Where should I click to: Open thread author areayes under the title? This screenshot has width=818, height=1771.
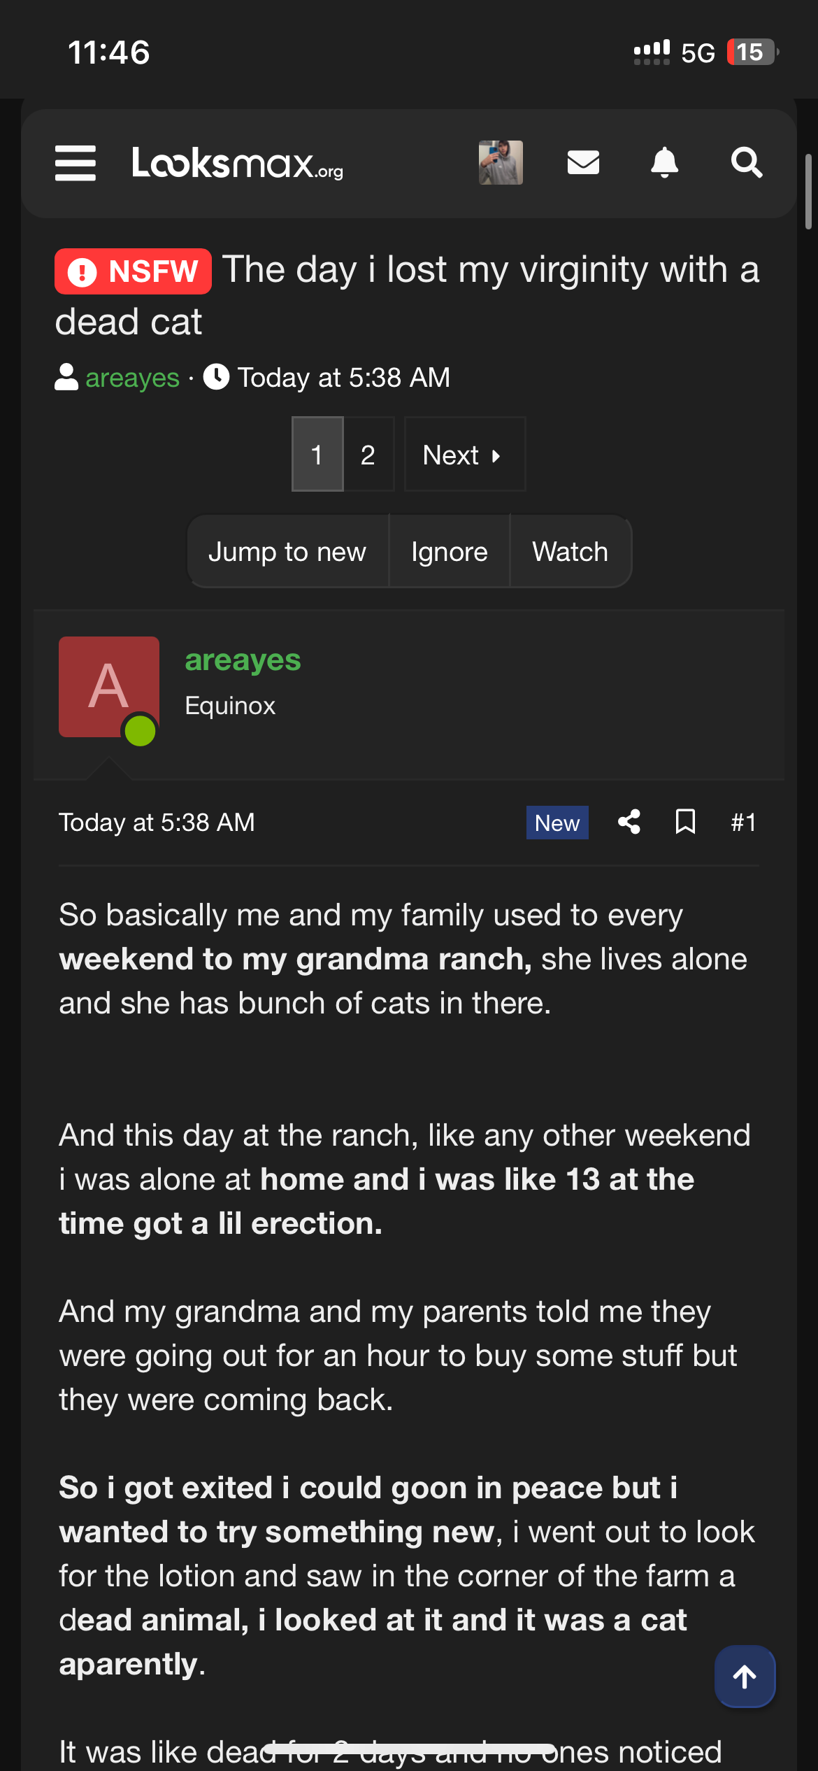tap(132, 378)
